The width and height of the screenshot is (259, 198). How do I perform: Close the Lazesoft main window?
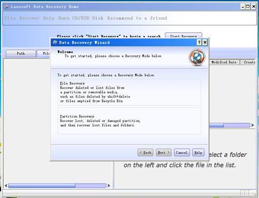click(254, 7)
